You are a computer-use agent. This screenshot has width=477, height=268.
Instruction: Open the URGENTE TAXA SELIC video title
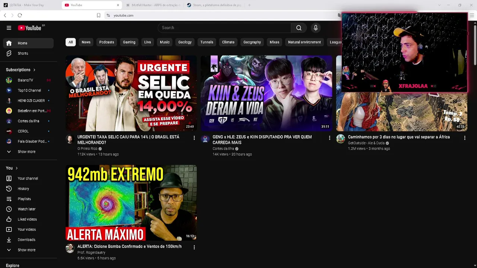click(x=129, y=140)
